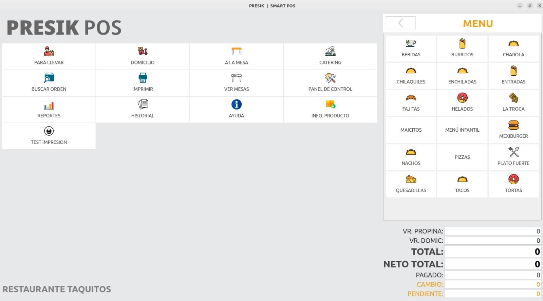Select PLATO FUERTE main dishes
The width and height of the screenshot is (543, 301).
[x=513, y=157]
